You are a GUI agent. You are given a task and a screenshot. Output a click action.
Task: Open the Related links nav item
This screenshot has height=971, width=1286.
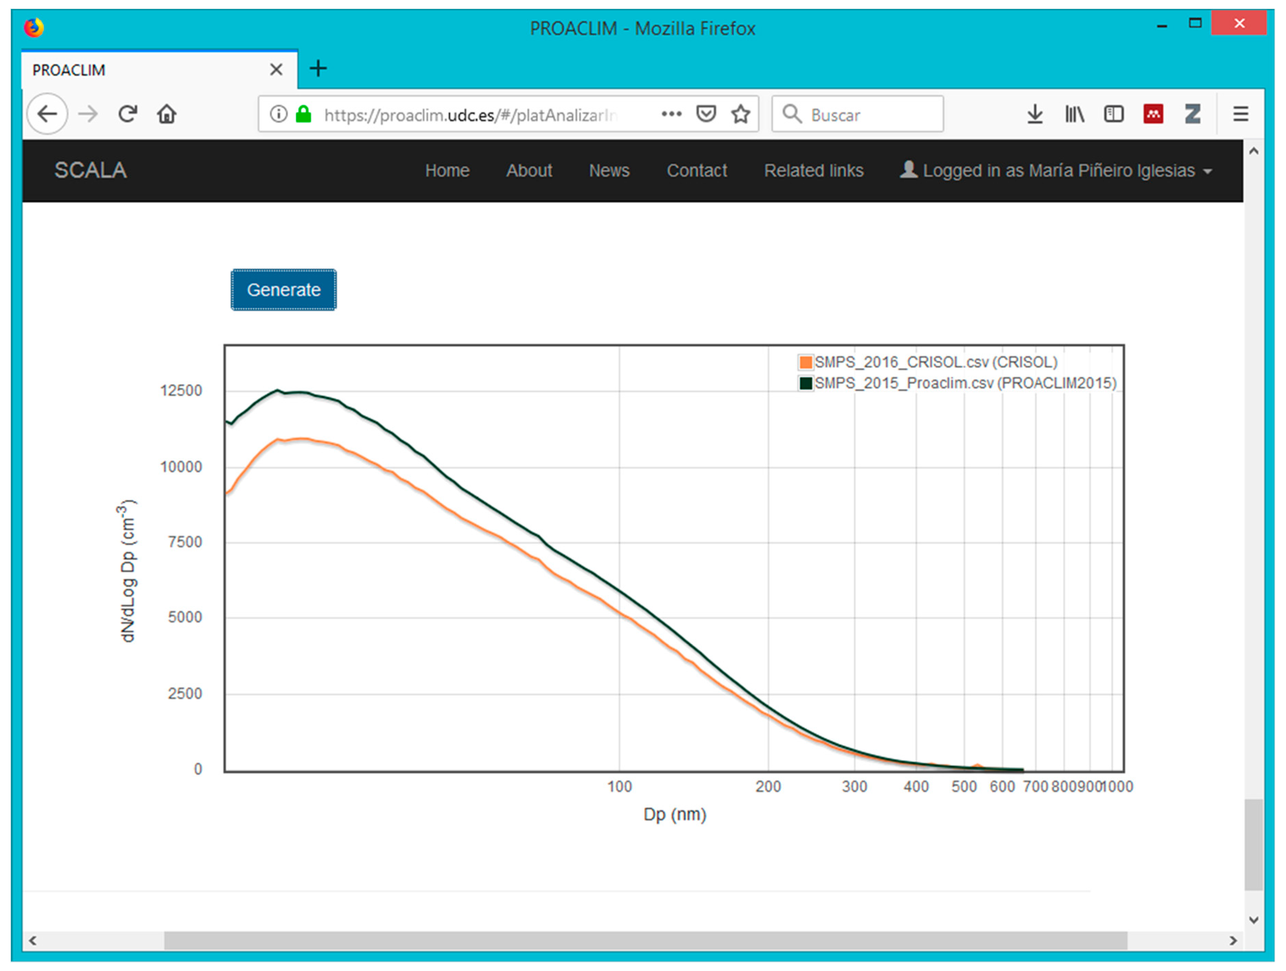813,171
